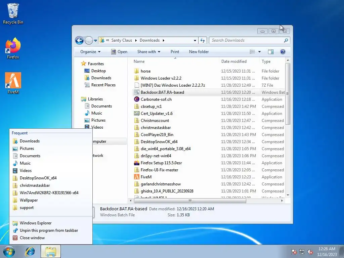This screenshot has width=344, height=258.
Task: Open Explorer help question mark icon
Action: click(x=283, y=52)
